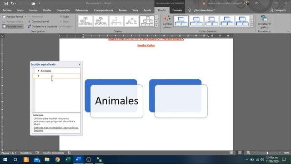Screen dimensions: 291x164
Task: Expand the Estilos SmartArt gallery
Action: tap(252, 26)
